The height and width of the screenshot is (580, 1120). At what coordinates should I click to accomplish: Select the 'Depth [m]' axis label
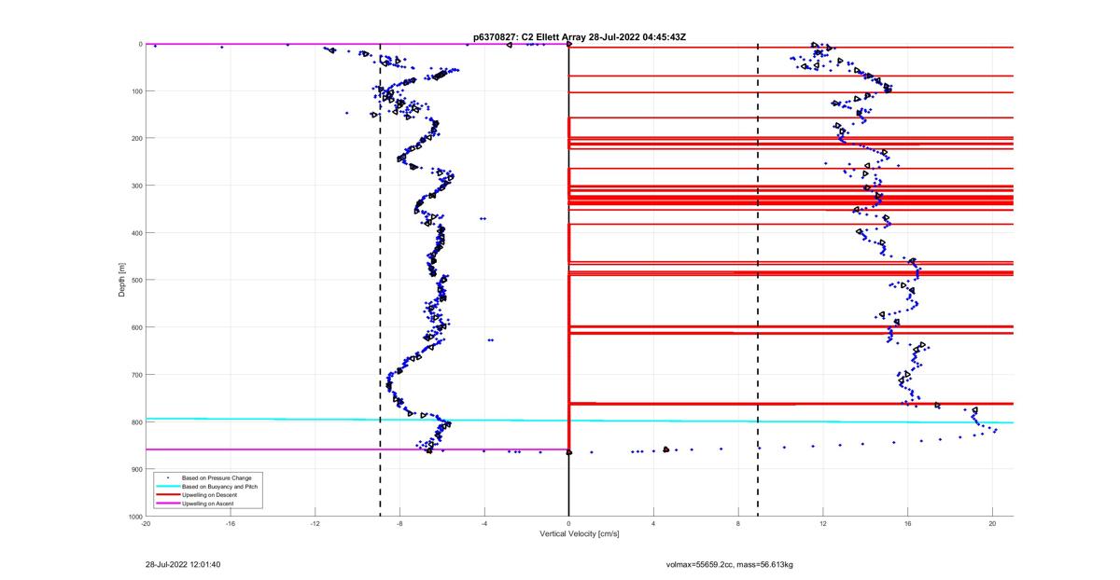coord(122,280)
